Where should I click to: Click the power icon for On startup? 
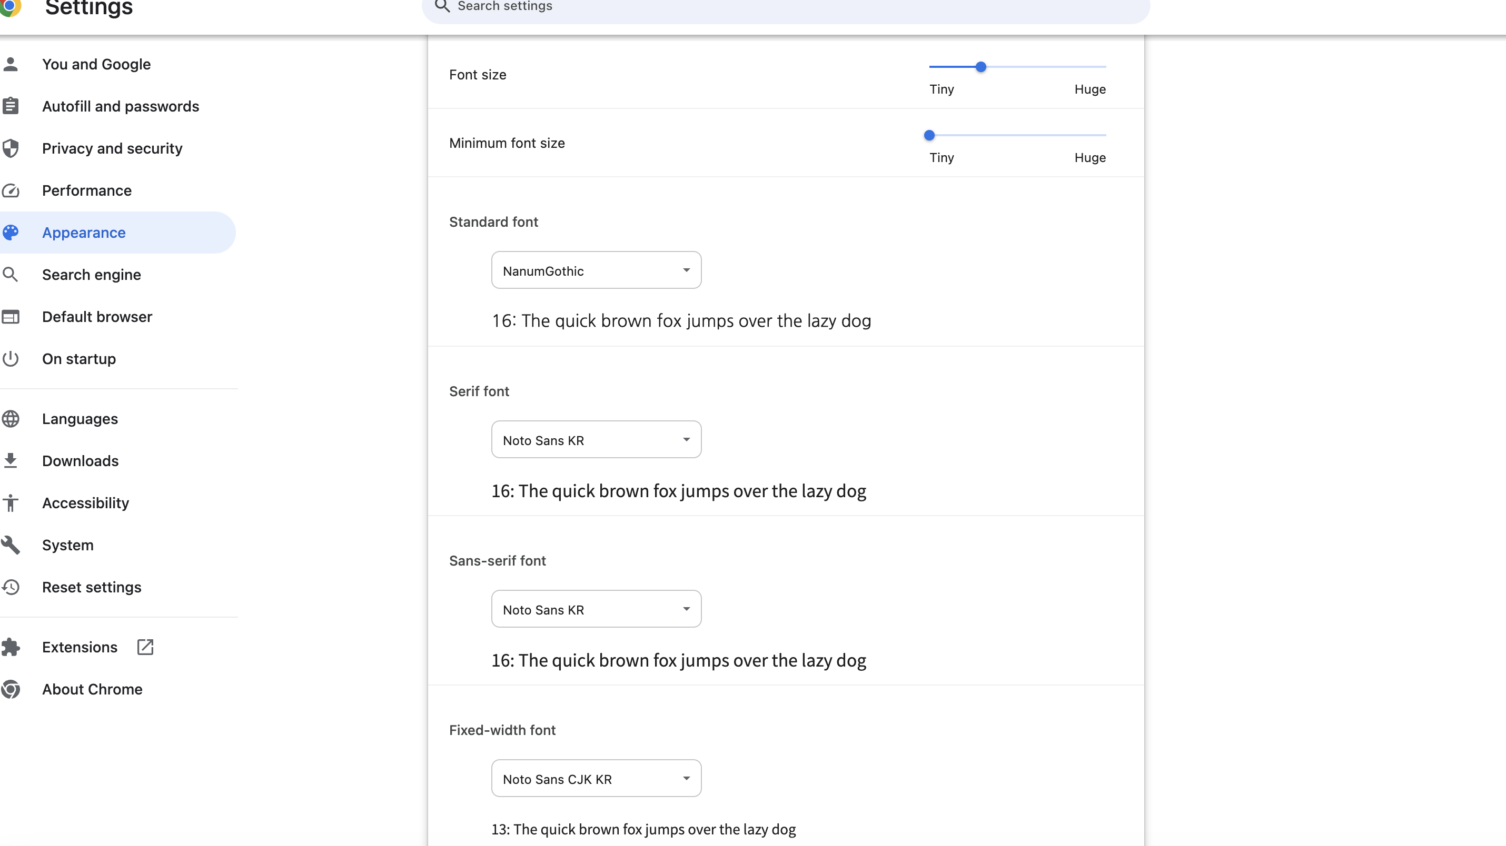pyautogui.click(x=11, y=359)
